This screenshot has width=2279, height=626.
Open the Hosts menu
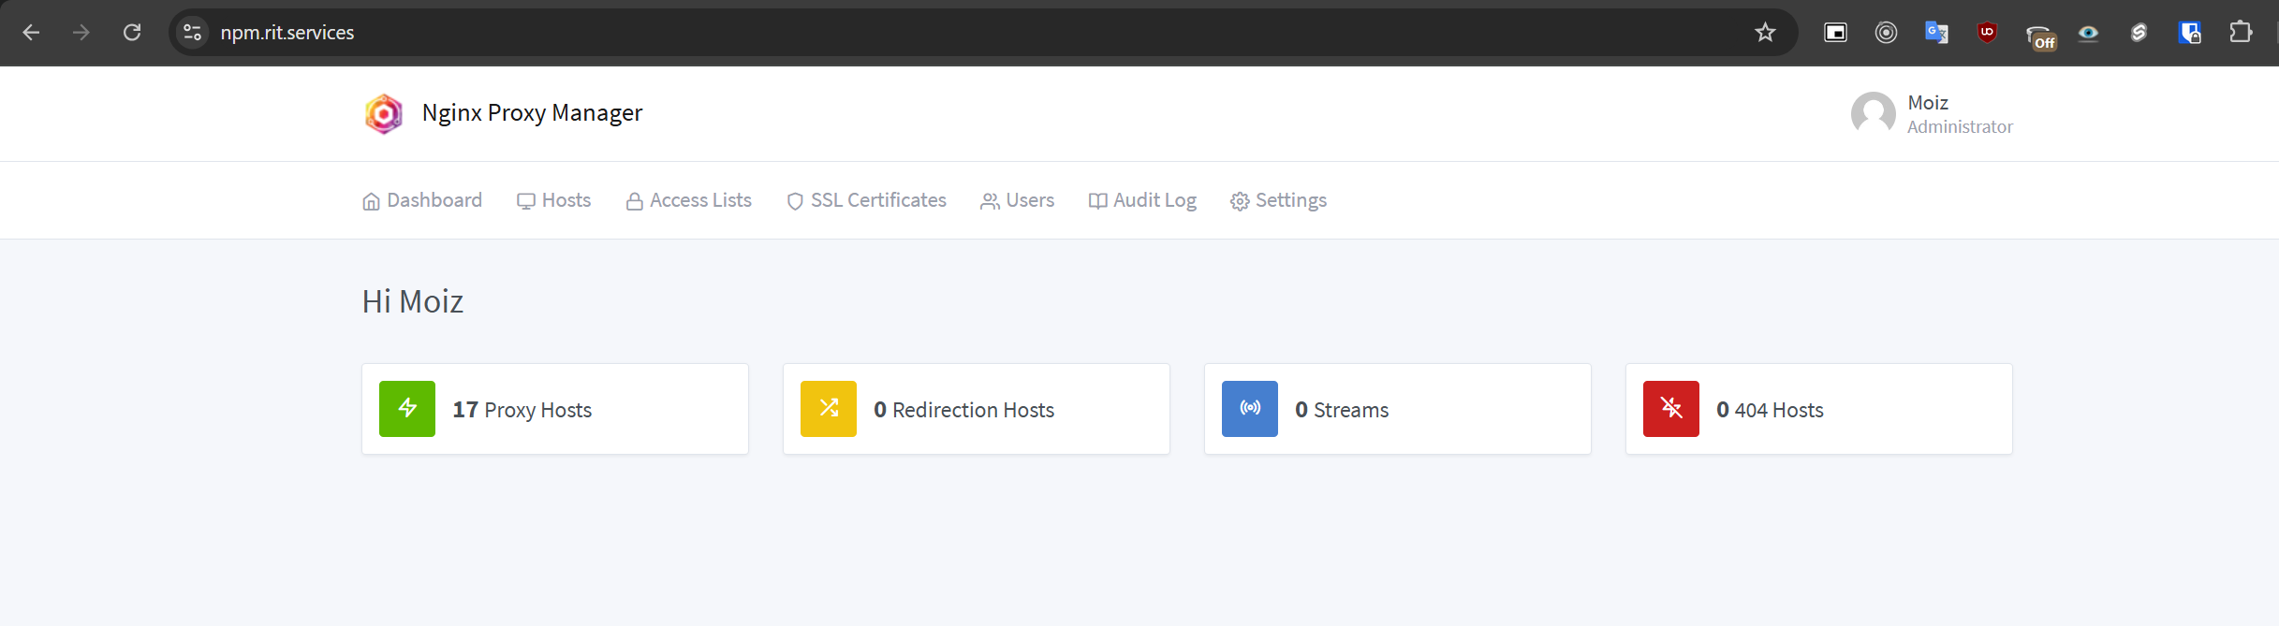pyautogui.click(x=554, y=200)
